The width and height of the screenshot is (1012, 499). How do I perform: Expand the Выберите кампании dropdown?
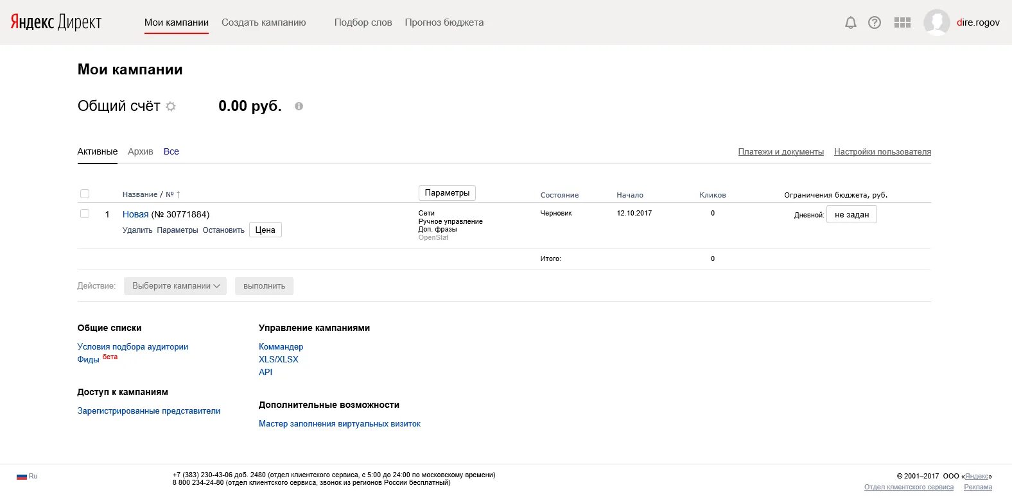click(175, 286)
